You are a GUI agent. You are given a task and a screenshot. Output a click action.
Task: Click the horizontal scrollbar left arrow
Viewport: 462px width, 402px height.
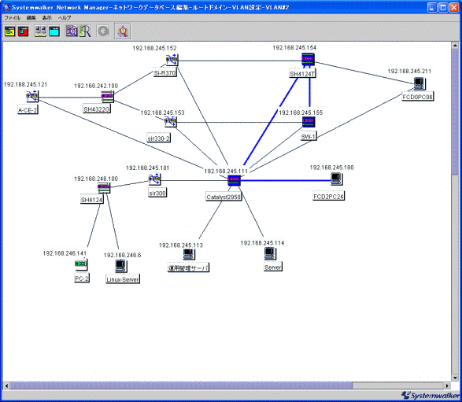[x=6, y=385]
